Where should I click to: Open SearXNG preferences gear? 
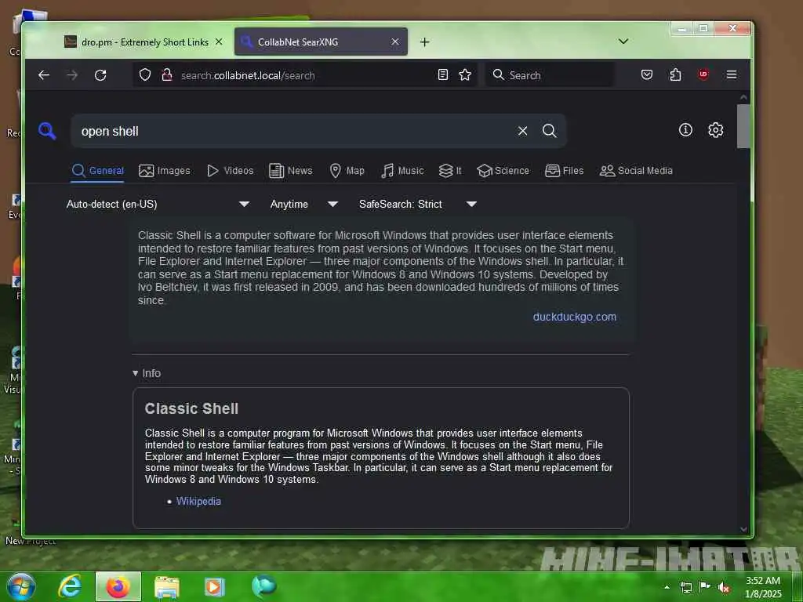pyautogui.click(x=715, y=130)
